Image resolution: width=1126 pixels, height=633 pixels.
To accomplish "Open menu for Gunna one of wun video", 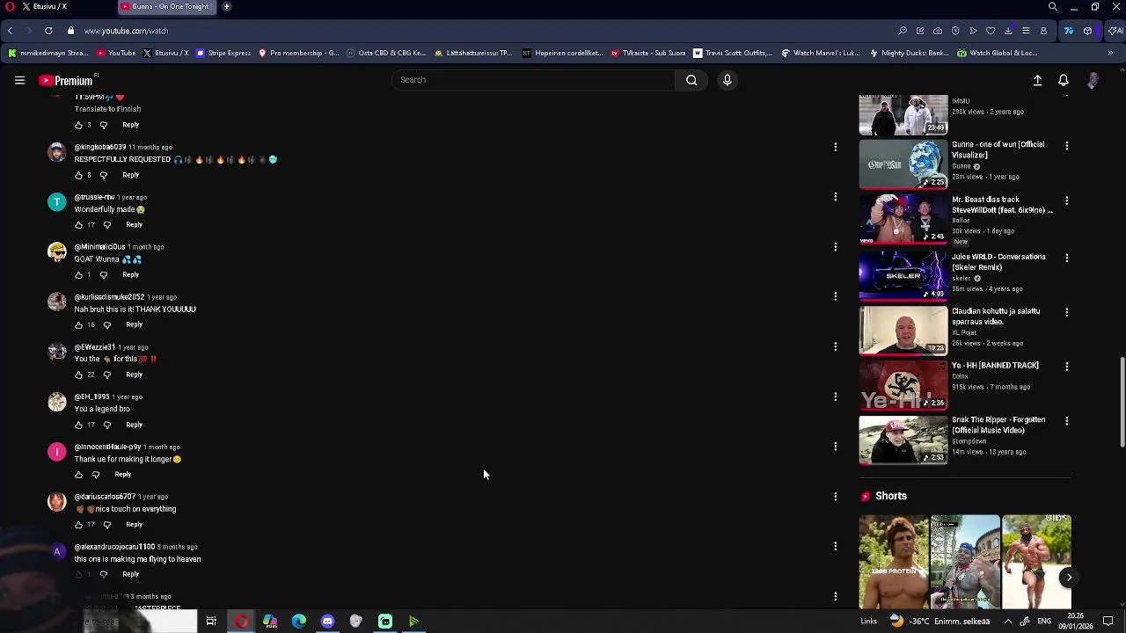I will click(x=1066, y=146).
